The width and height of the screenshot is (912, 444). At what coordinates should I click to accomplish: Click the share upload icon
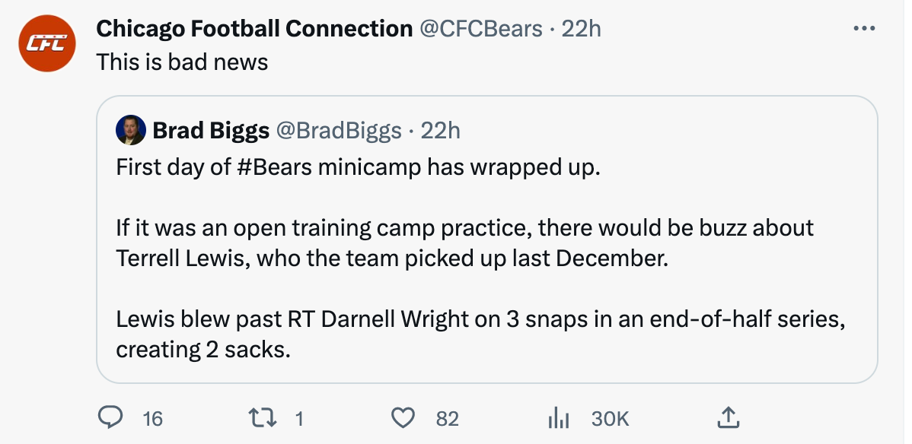click(727, 417)
